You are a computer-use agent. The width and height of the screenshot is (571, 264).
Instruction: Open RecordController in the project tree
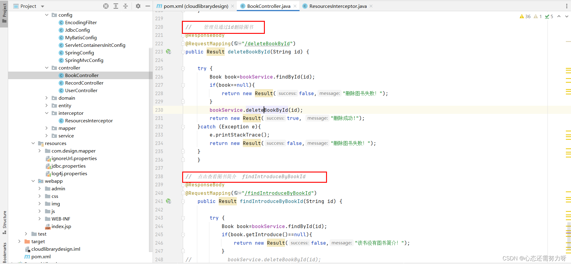click(x=84, y=83)
